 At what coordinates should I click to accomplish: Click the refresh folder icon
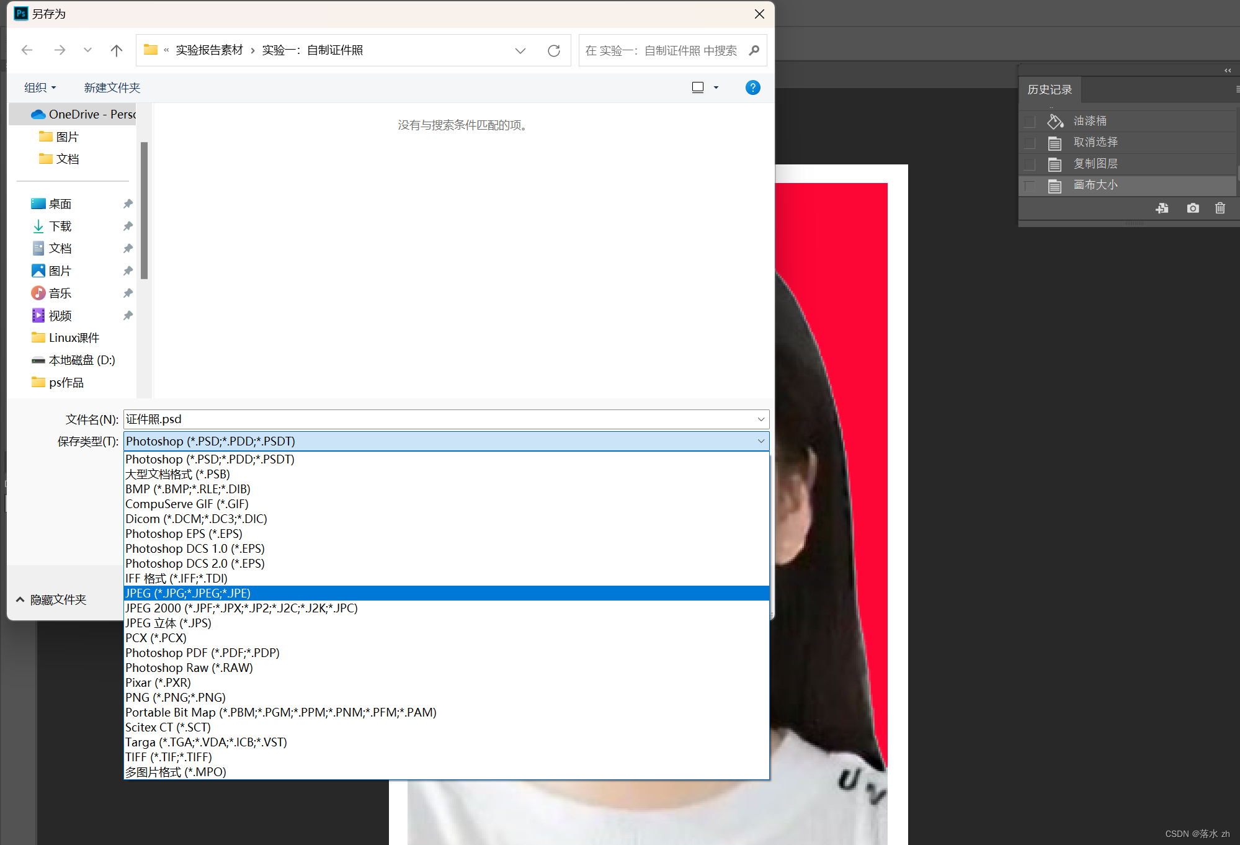[553, 51]
